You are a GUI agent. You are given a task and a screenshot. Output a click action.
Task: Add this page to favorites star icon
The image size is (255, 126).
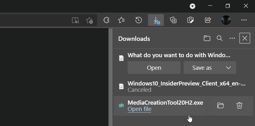click(x=89, y=20)
